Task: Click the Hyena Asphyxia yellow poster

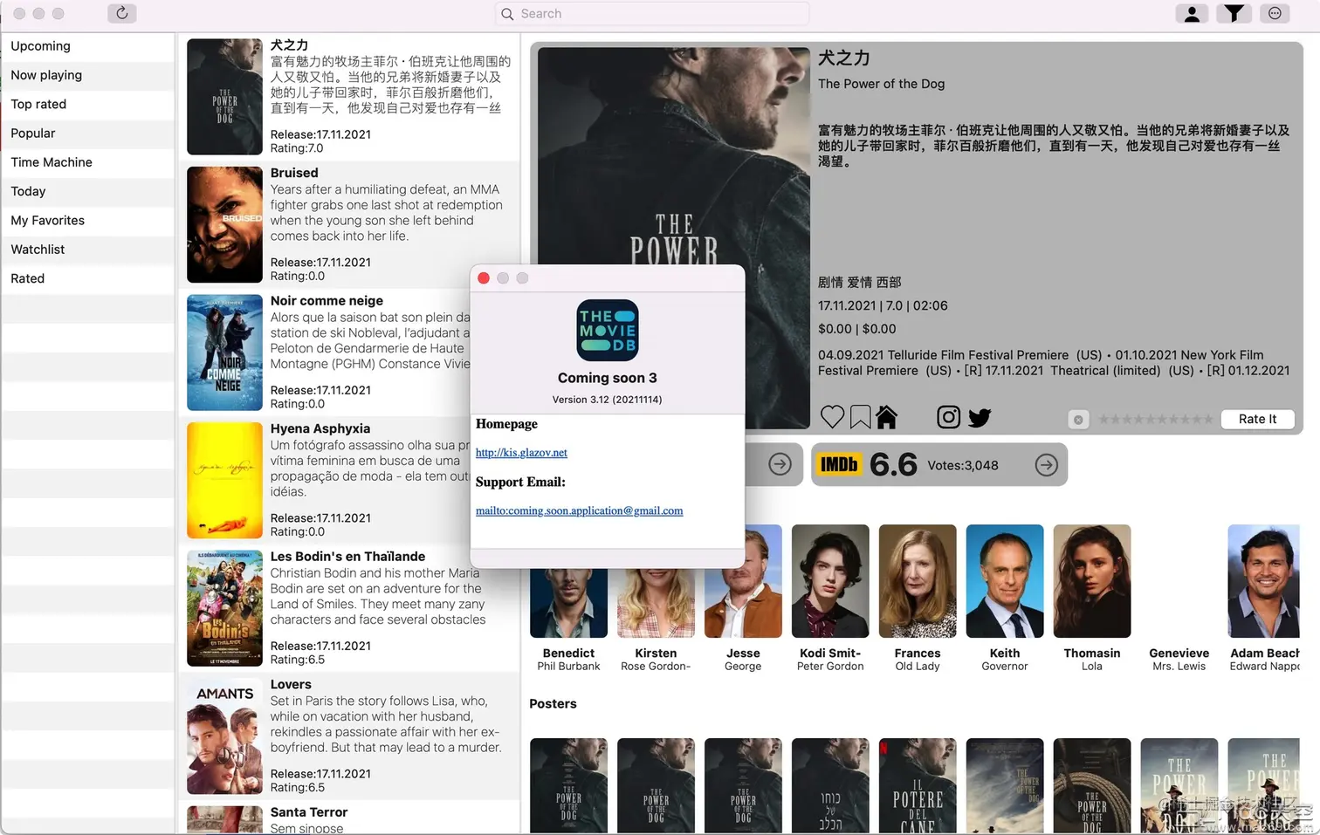Action: tap(224, 480)
